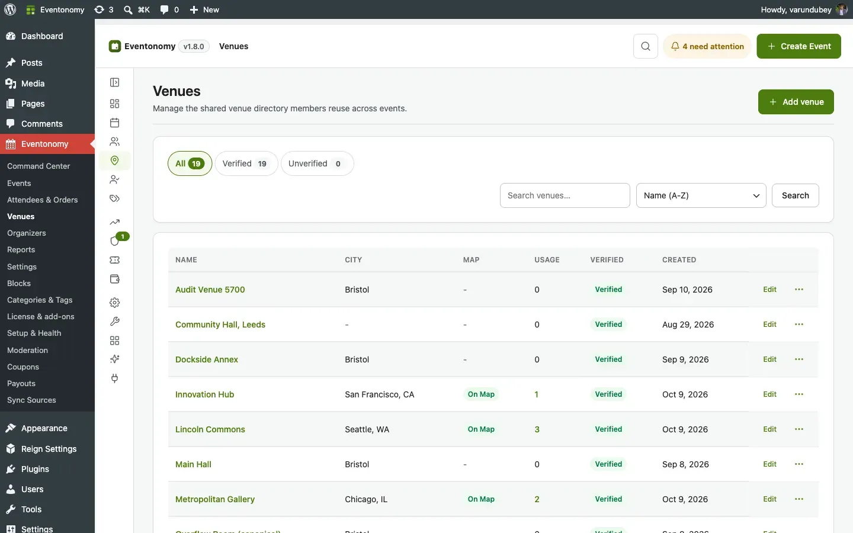The image size is (853, 533).
Task: Open the Plugins admin menu
Action: pyautogui.click(x=35, y=469)
